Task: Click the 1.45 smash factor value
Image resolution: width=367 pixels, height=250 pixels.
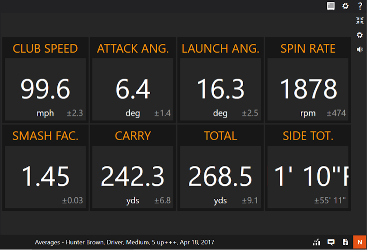Action: [x=46, y=176]
